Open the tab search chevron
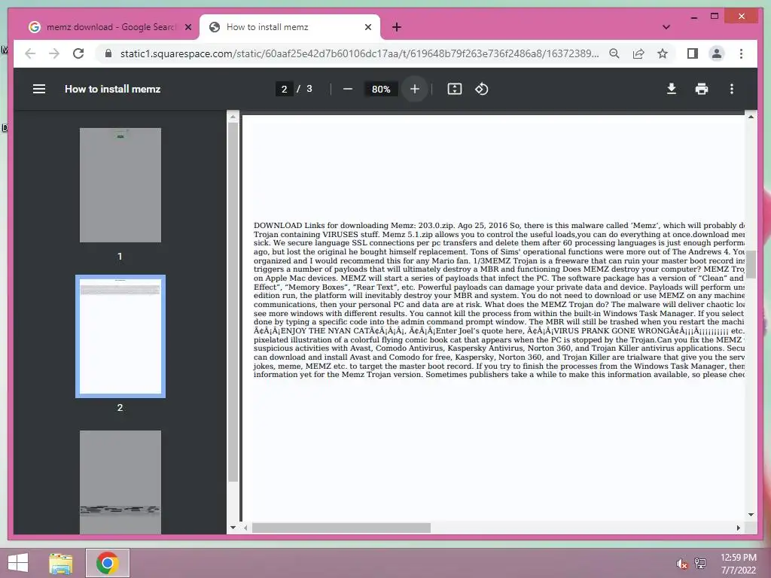Image resolution: width=771 pixels, height=578 pixels. 666,27
